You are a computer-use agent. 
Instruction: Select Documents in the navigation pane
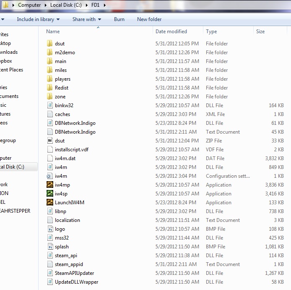click(9, 96)
